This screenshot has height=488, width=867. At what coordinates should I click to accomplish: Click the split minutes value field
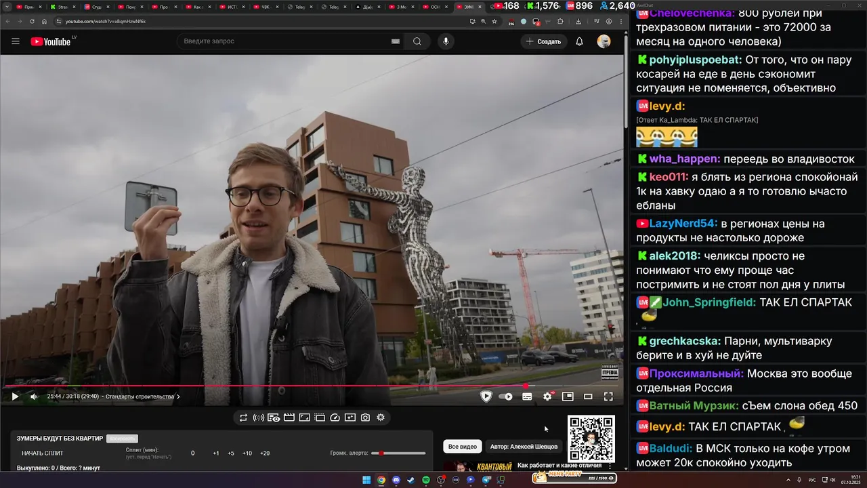tap(192, 453)
